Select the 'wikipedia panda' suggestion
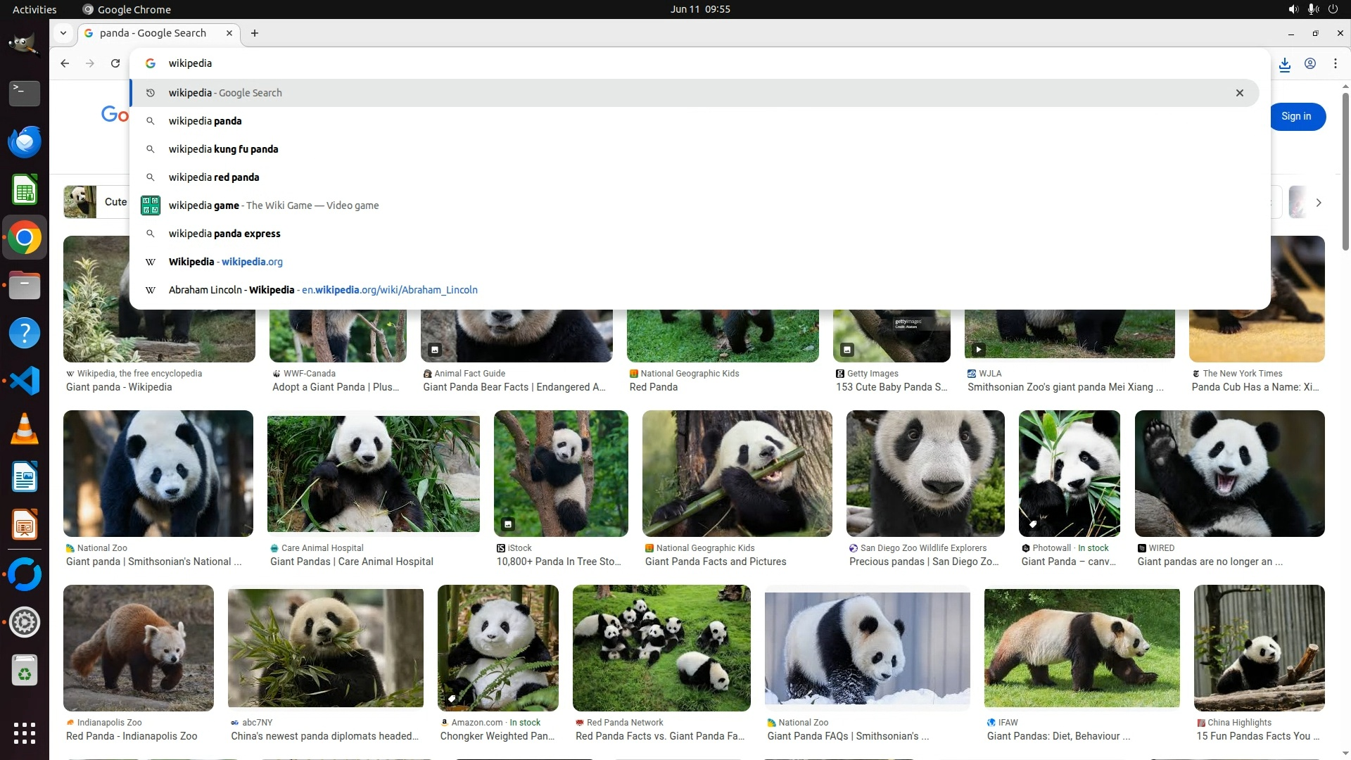 (205, 121)
